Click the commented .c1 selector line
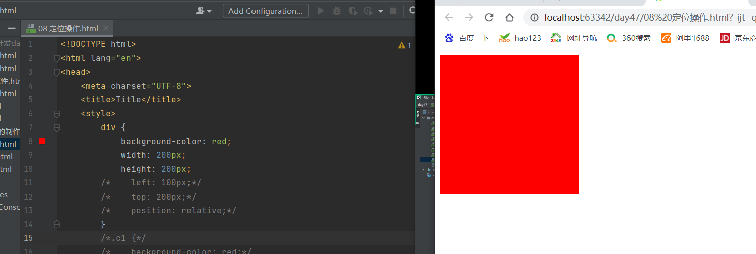Image resolution: width=756 pixels, height=254 pixels. click(x=123, y=238)
